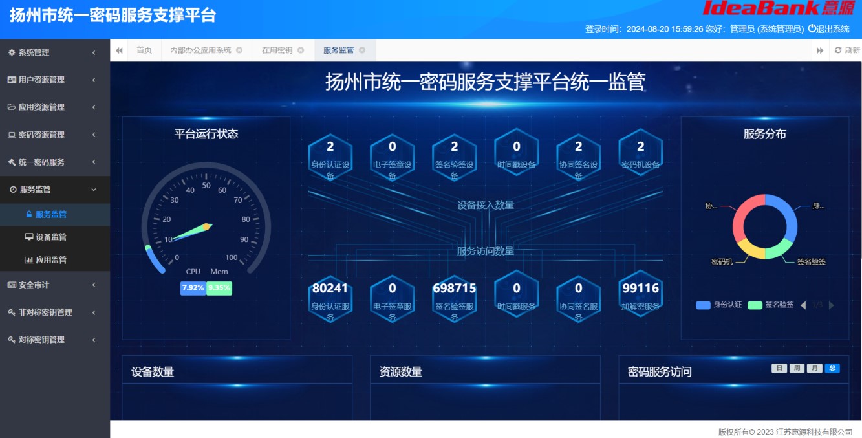862x438 pixels.
Task: Click the 加解密服务 hexagon showing 99116
Action: pyautogui.click(x=640, y=296)
